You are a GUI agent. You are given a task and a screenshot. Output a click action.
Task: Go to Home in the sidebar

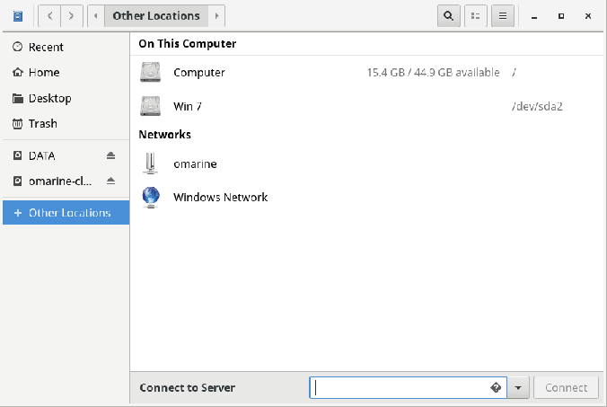[x=44, y=73]
